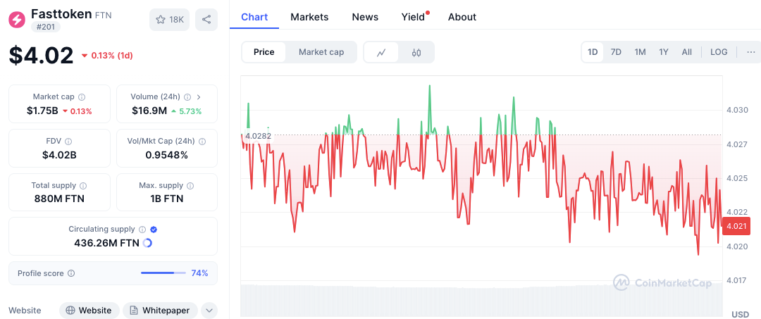Open chart more options ellipsis
Image resolution: width=761 pixels, height=319 pixels.
click(x=751, y=52)
